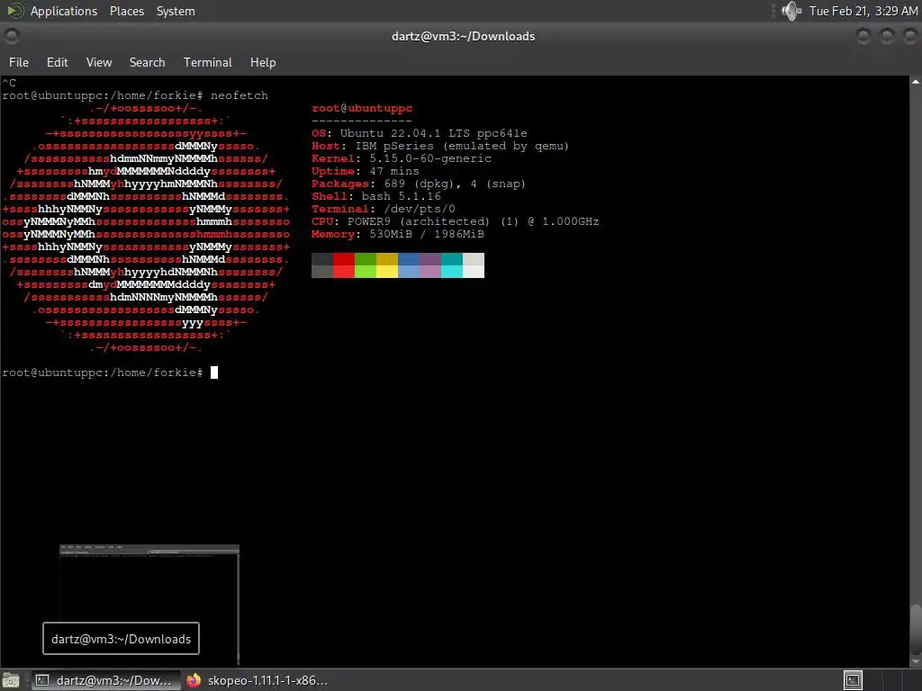Image resolution: width=922 pixels, height=691 pixels.
Task: Click the window menu button left of title
Action: point(11,36)
